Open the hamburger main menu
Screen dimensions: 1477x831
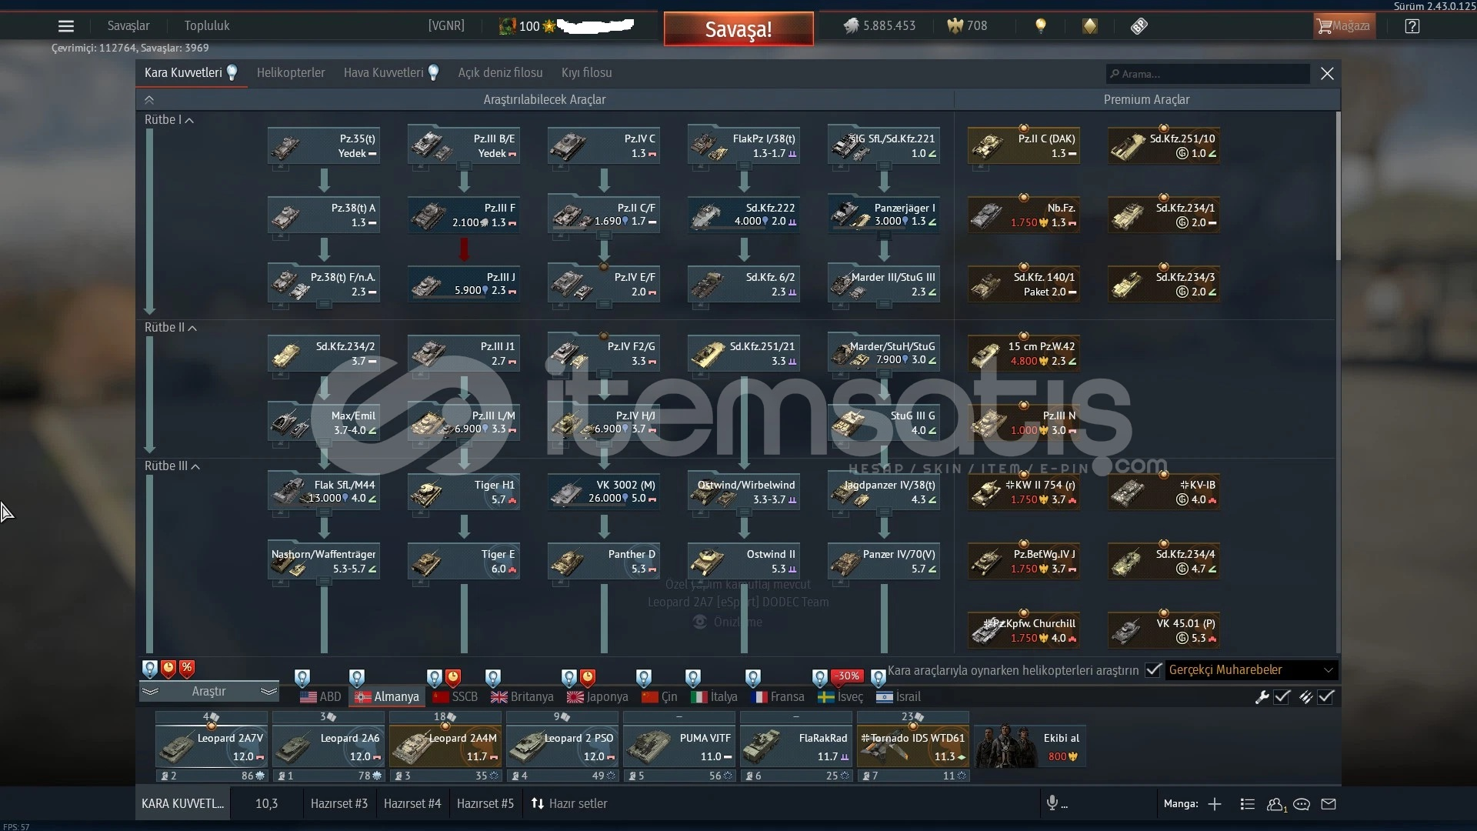(66, 26)
